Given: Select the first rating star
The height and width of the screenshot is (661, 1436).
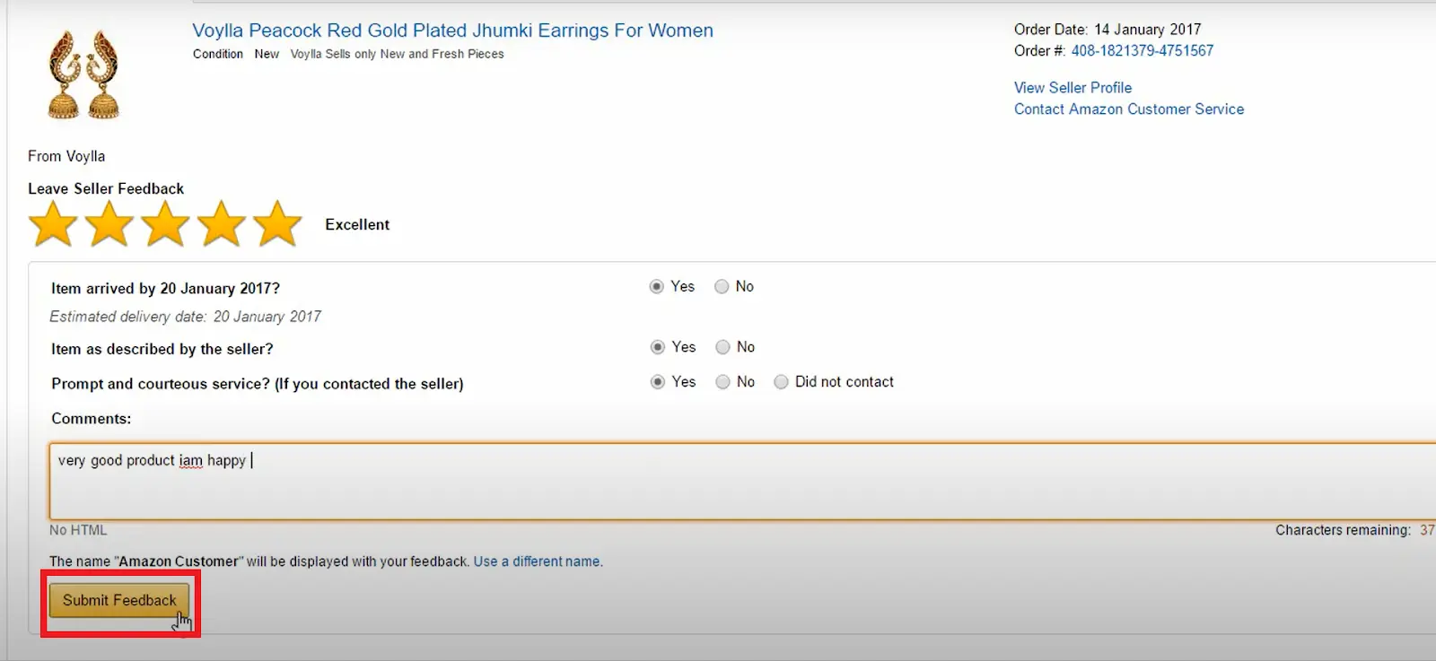Looking at the screenshot, I should pyautogui.click(x=53, y=223).
